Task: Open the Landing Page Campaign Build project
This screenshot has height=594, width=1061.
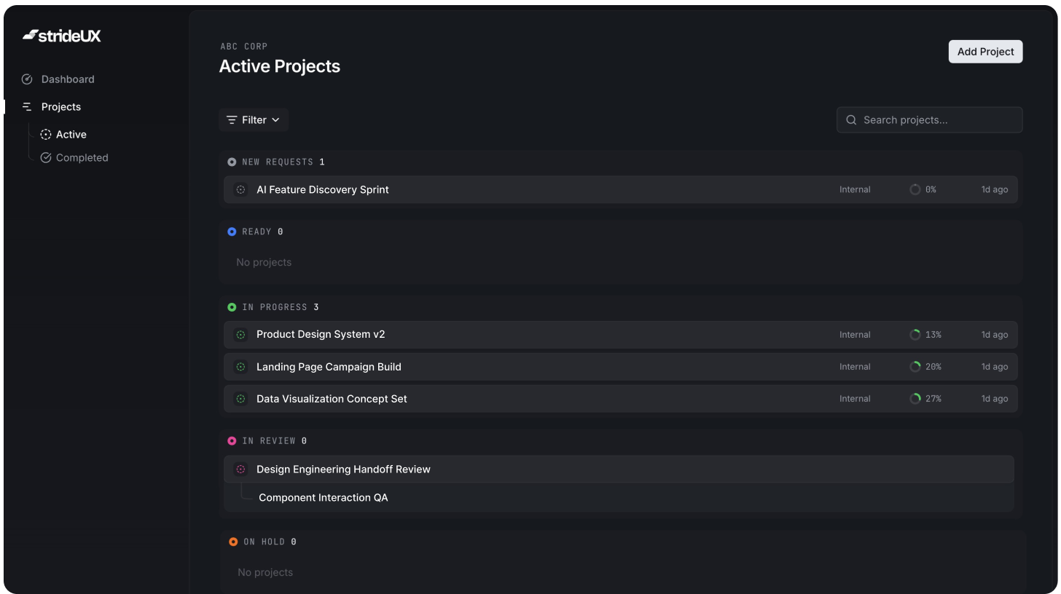Action: (x=329, y=366)
